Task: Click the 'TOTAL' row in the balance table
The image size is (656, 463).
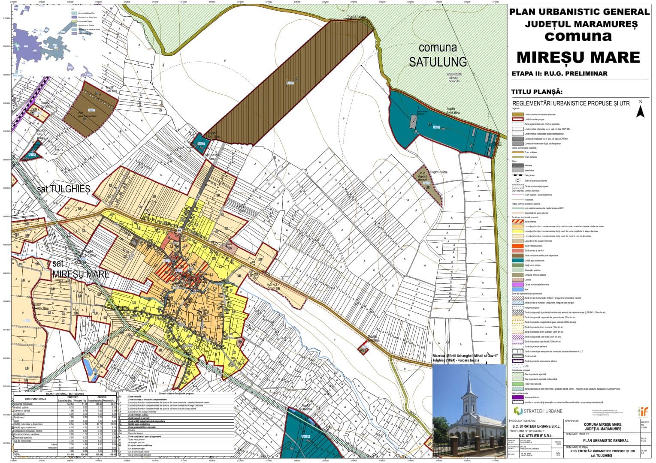Action: click(x=65, y=454)
